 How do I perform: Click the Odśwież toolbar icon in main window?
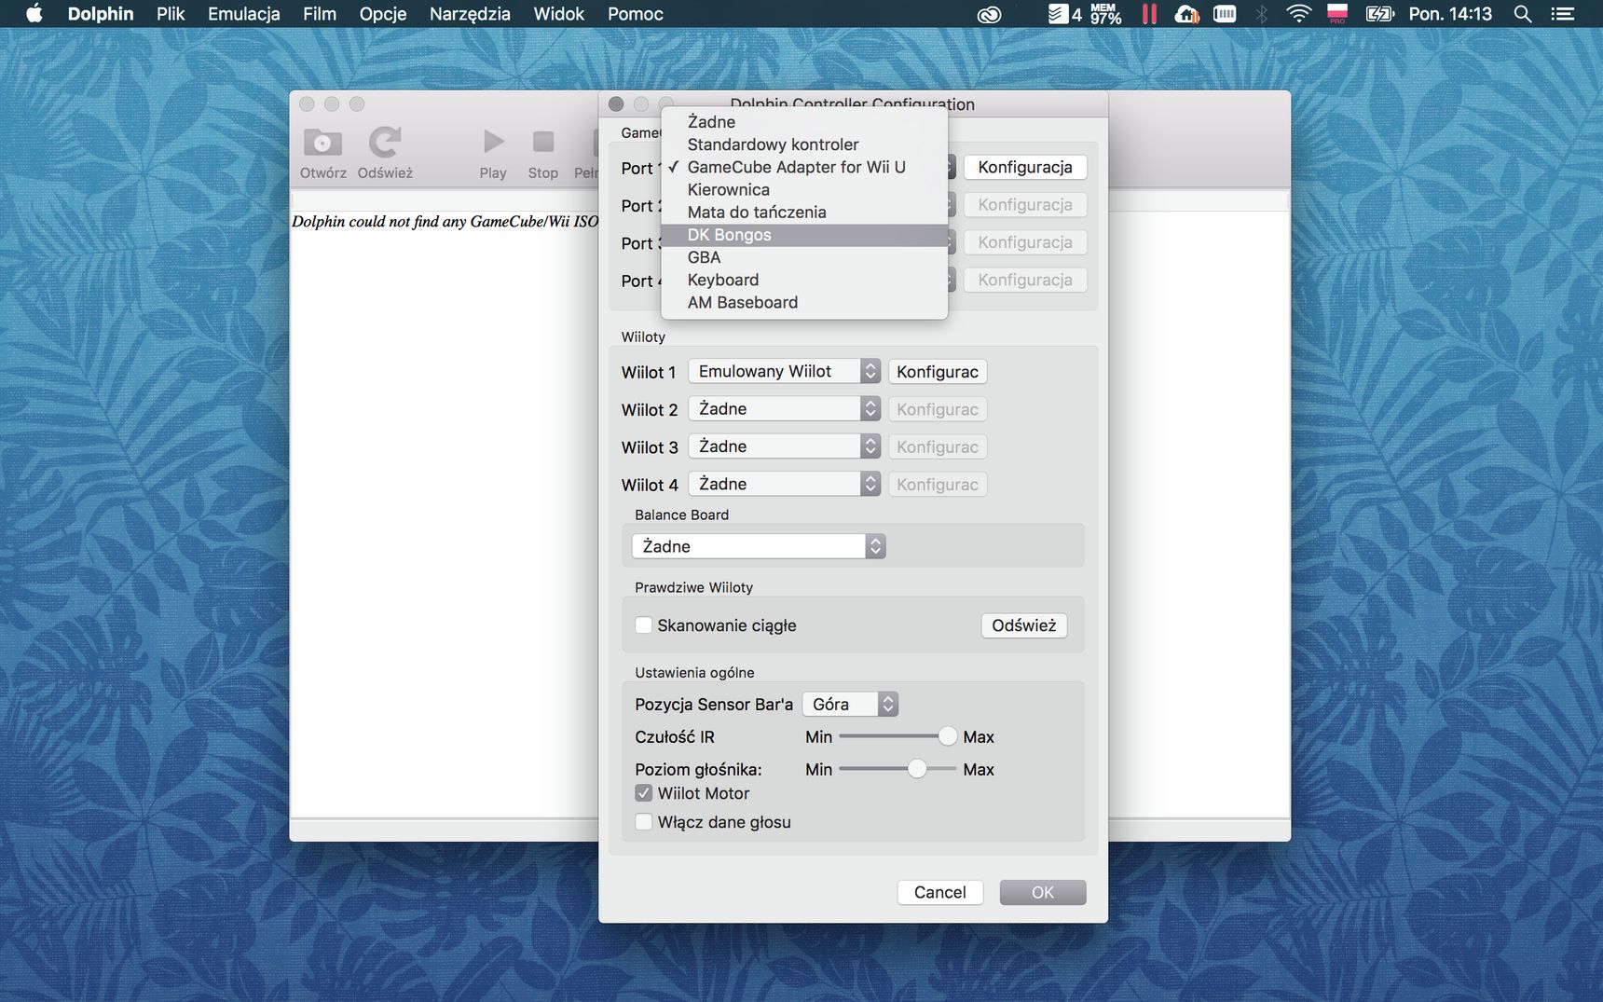point(385,154)
